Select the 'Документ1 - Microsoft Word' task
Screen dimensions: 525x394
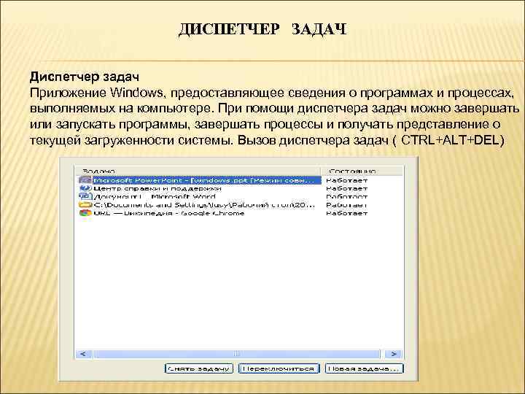[155, 197]
